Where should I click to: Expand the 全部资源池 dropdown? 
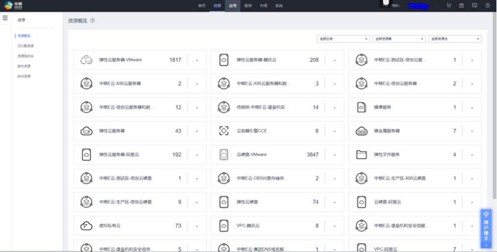[x=454, y=39]
